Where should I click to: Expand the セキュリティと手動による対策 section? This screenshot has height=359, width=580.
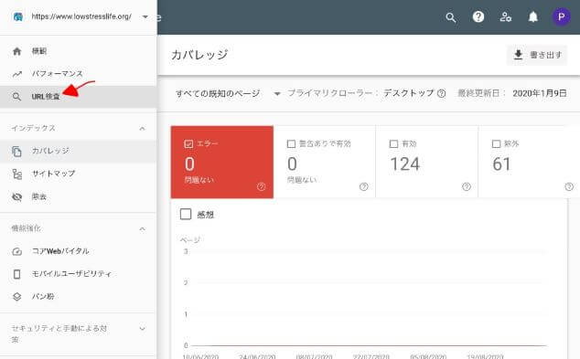(x=143, y=328)
